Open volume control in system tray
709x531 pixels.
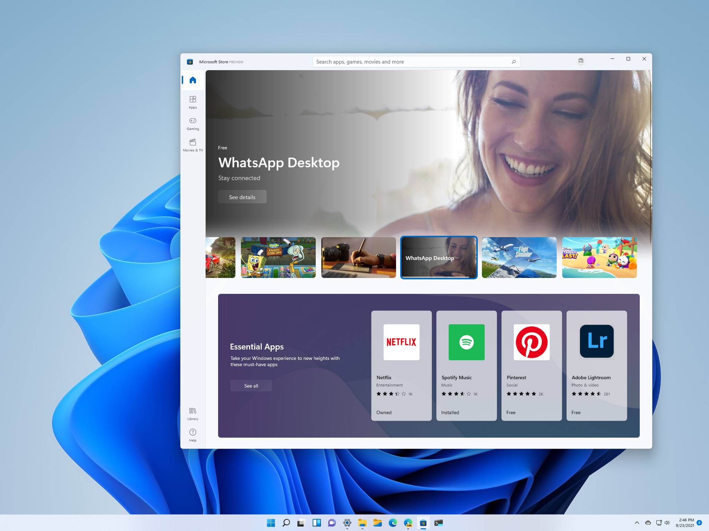coord(667,523)
